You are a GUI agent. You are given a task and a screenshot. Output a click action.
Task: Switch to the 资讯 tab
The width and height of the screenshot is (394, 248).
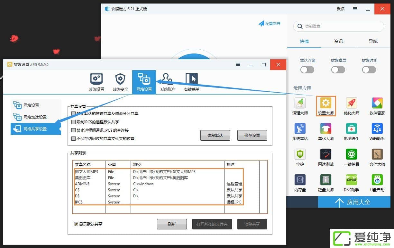pos(338,41)
